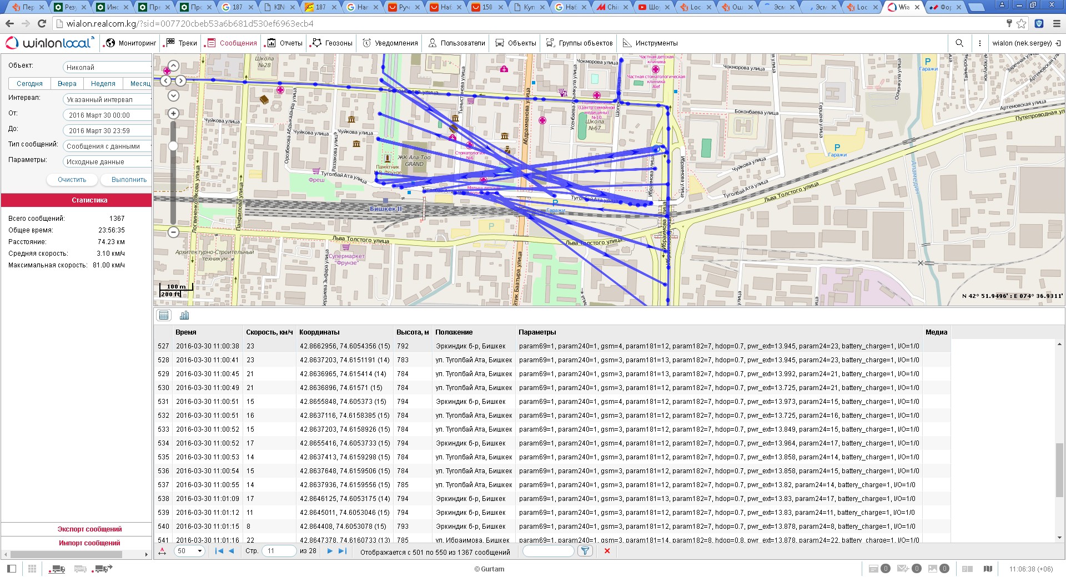Jump to first page of messages
The width and height of the screenshot is (1066, 577).
pyautogui.click(x=219, y=551)
